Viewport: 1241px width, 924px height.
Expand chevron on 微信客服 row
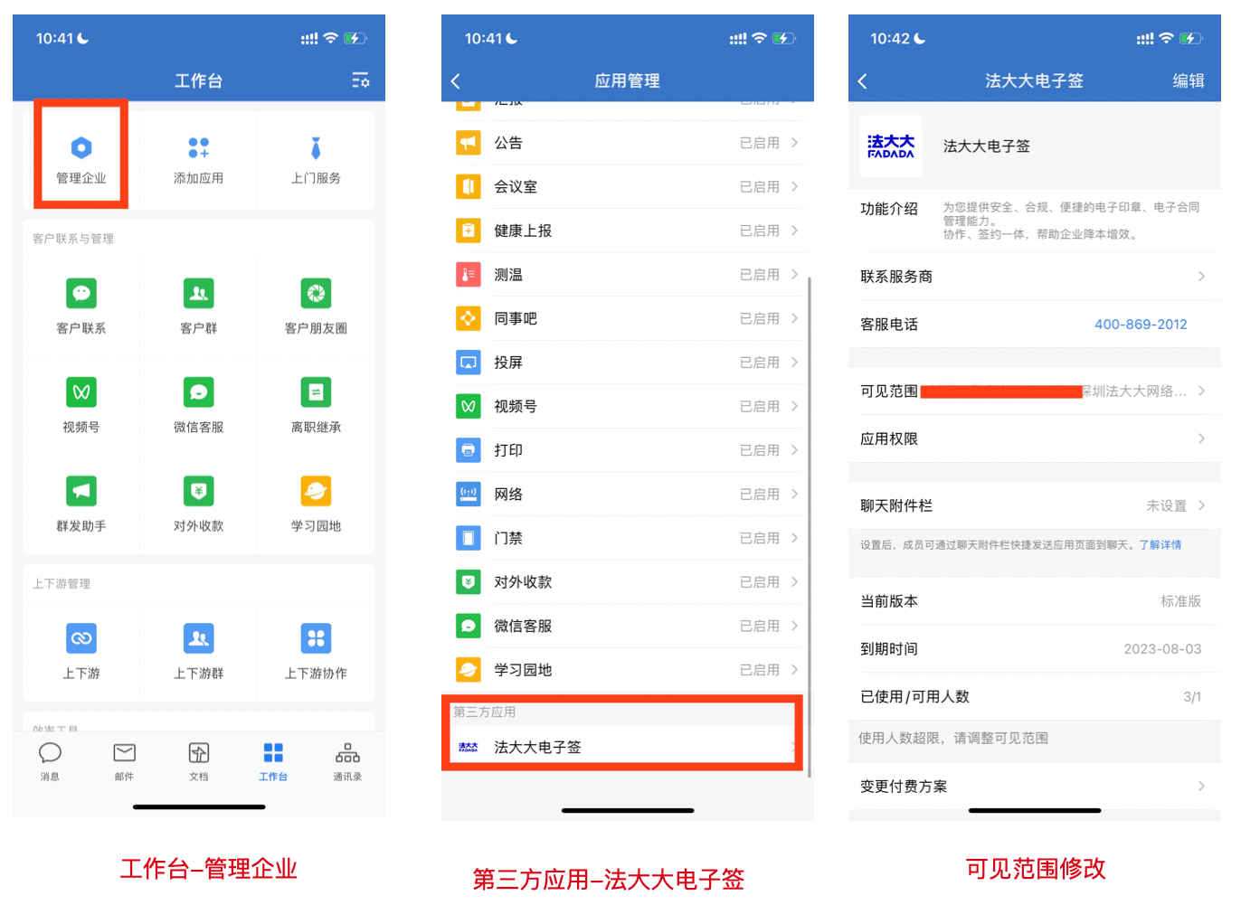pos(794,626)
